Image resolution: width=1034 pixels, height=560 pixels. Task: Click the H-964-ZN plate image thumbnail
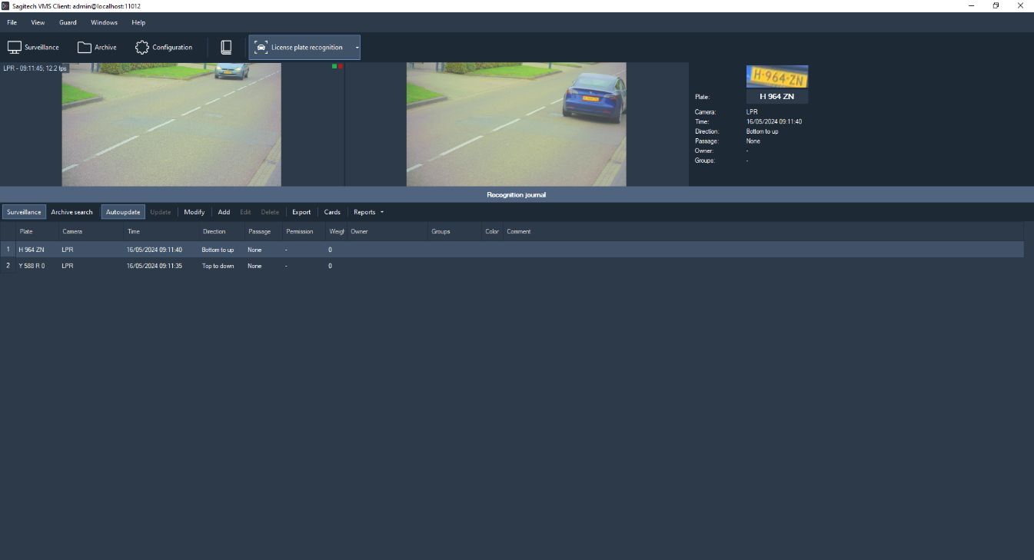[776, 77]
